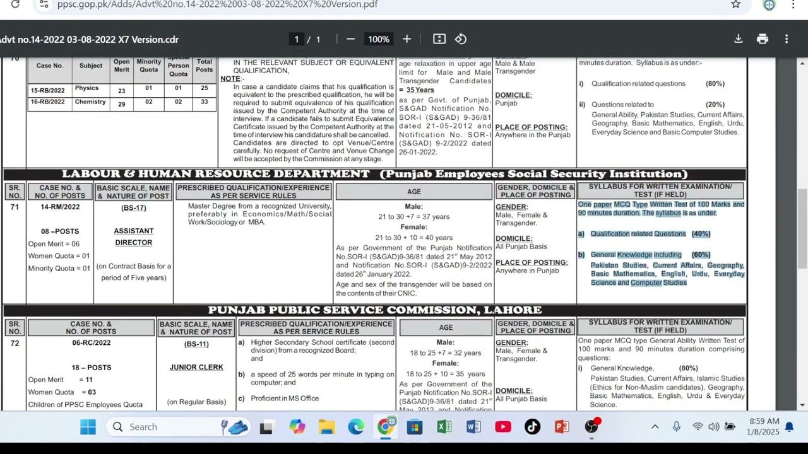Viewport: 808px width, 454px height.
Task: Open the PDF viewer's more actions menu
Action: tap(787, 39)
